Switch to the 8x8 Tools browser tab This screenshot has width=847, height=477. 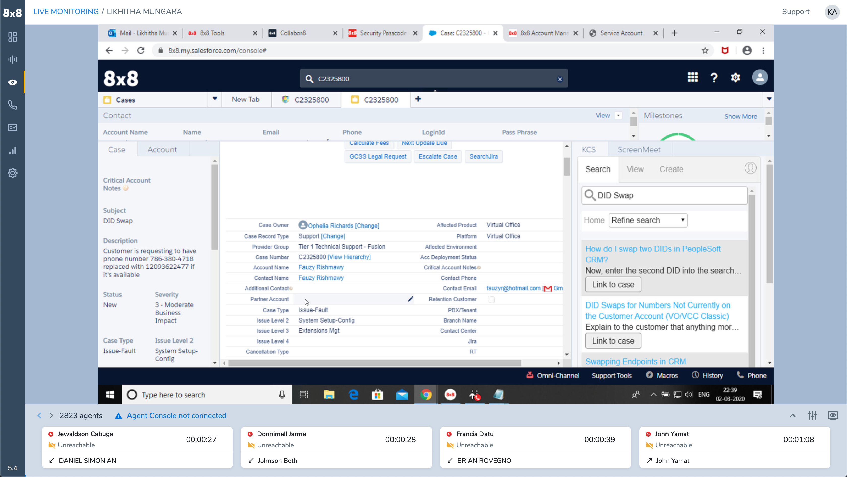pos(222,33)
